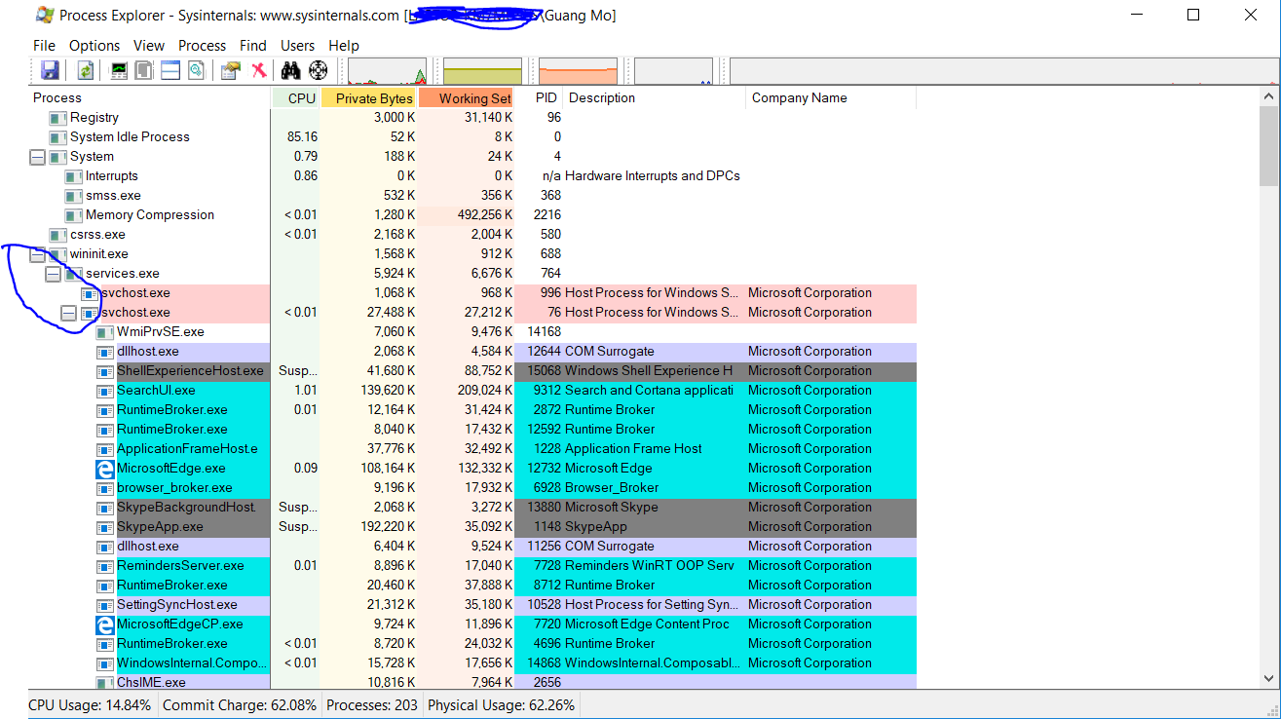
Task: Sort by the Company Name column header
Action: coord(831,98)
